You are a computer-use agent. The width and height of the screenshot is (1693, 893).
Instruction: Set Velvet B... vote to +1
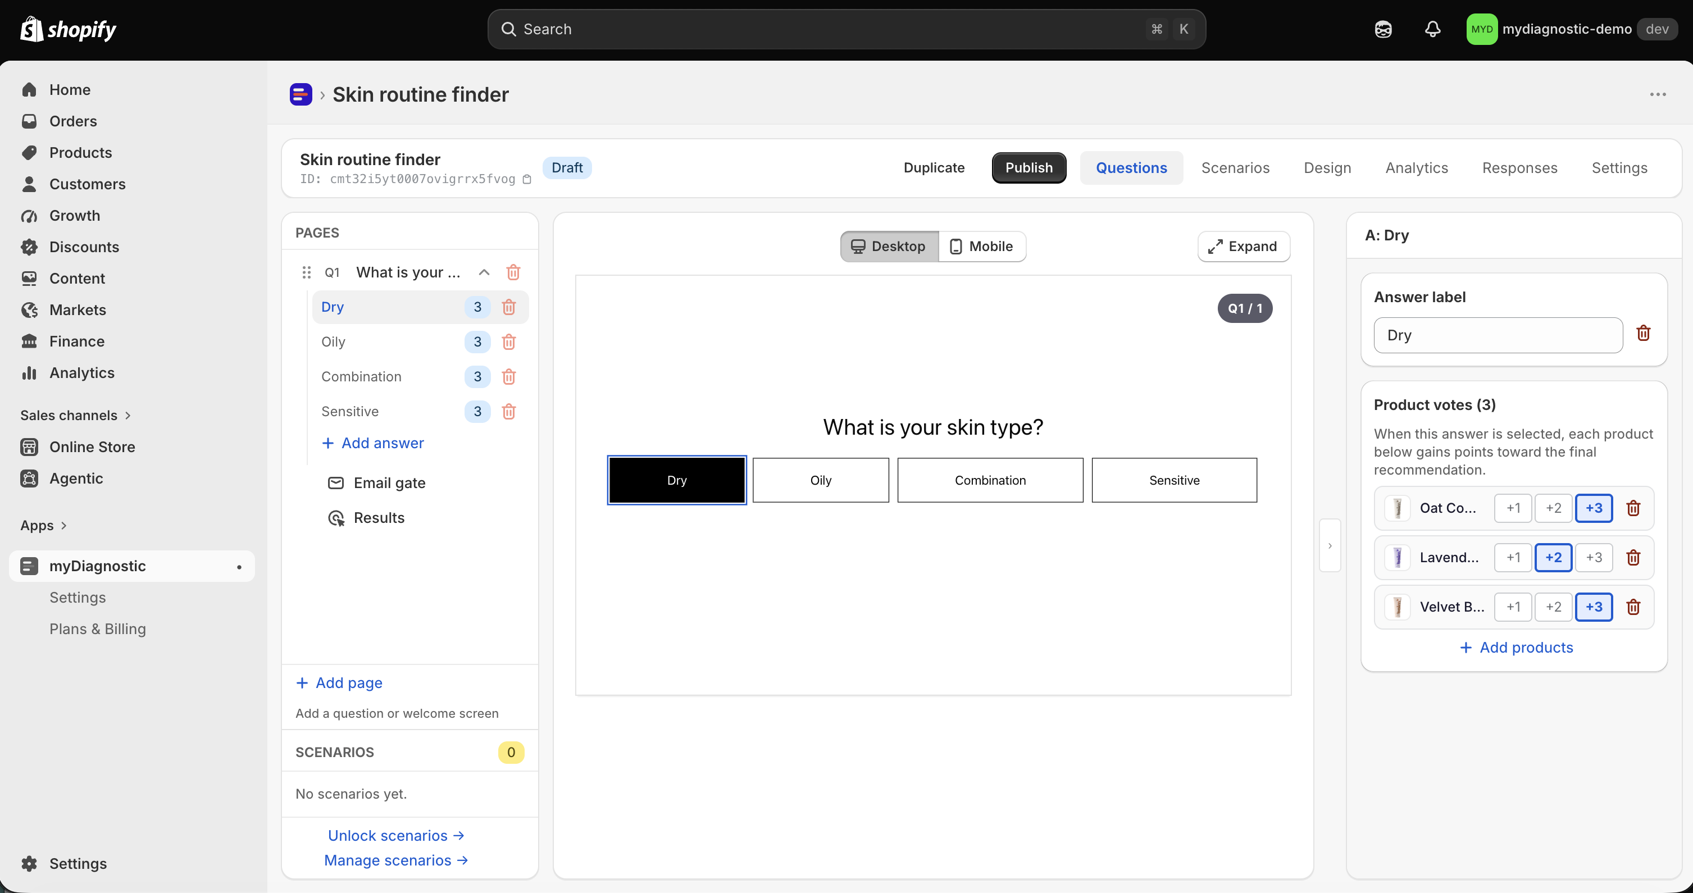tap(1513, 607)
